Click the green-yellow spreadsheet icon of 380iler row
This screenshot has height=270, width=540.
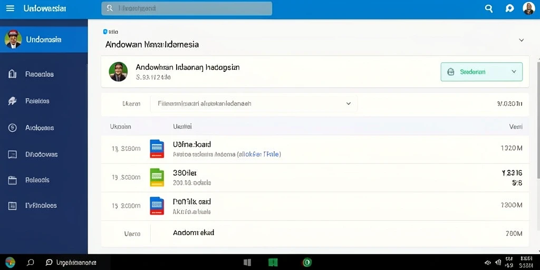pos(157,177)
